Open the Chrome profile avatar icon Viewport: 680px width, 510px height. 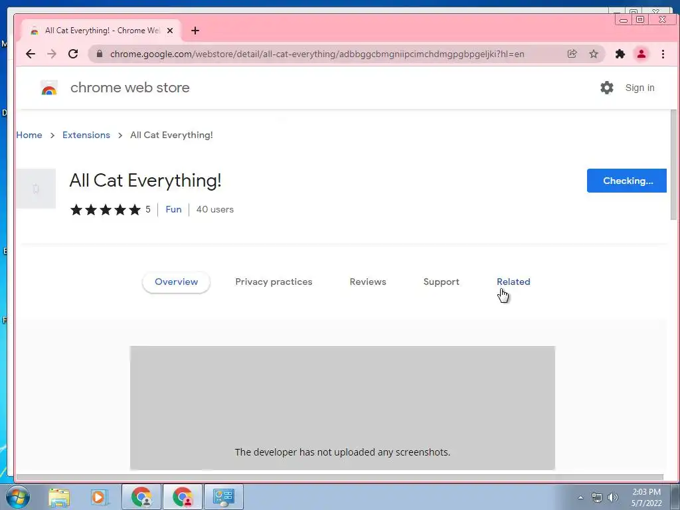(641, 54)
